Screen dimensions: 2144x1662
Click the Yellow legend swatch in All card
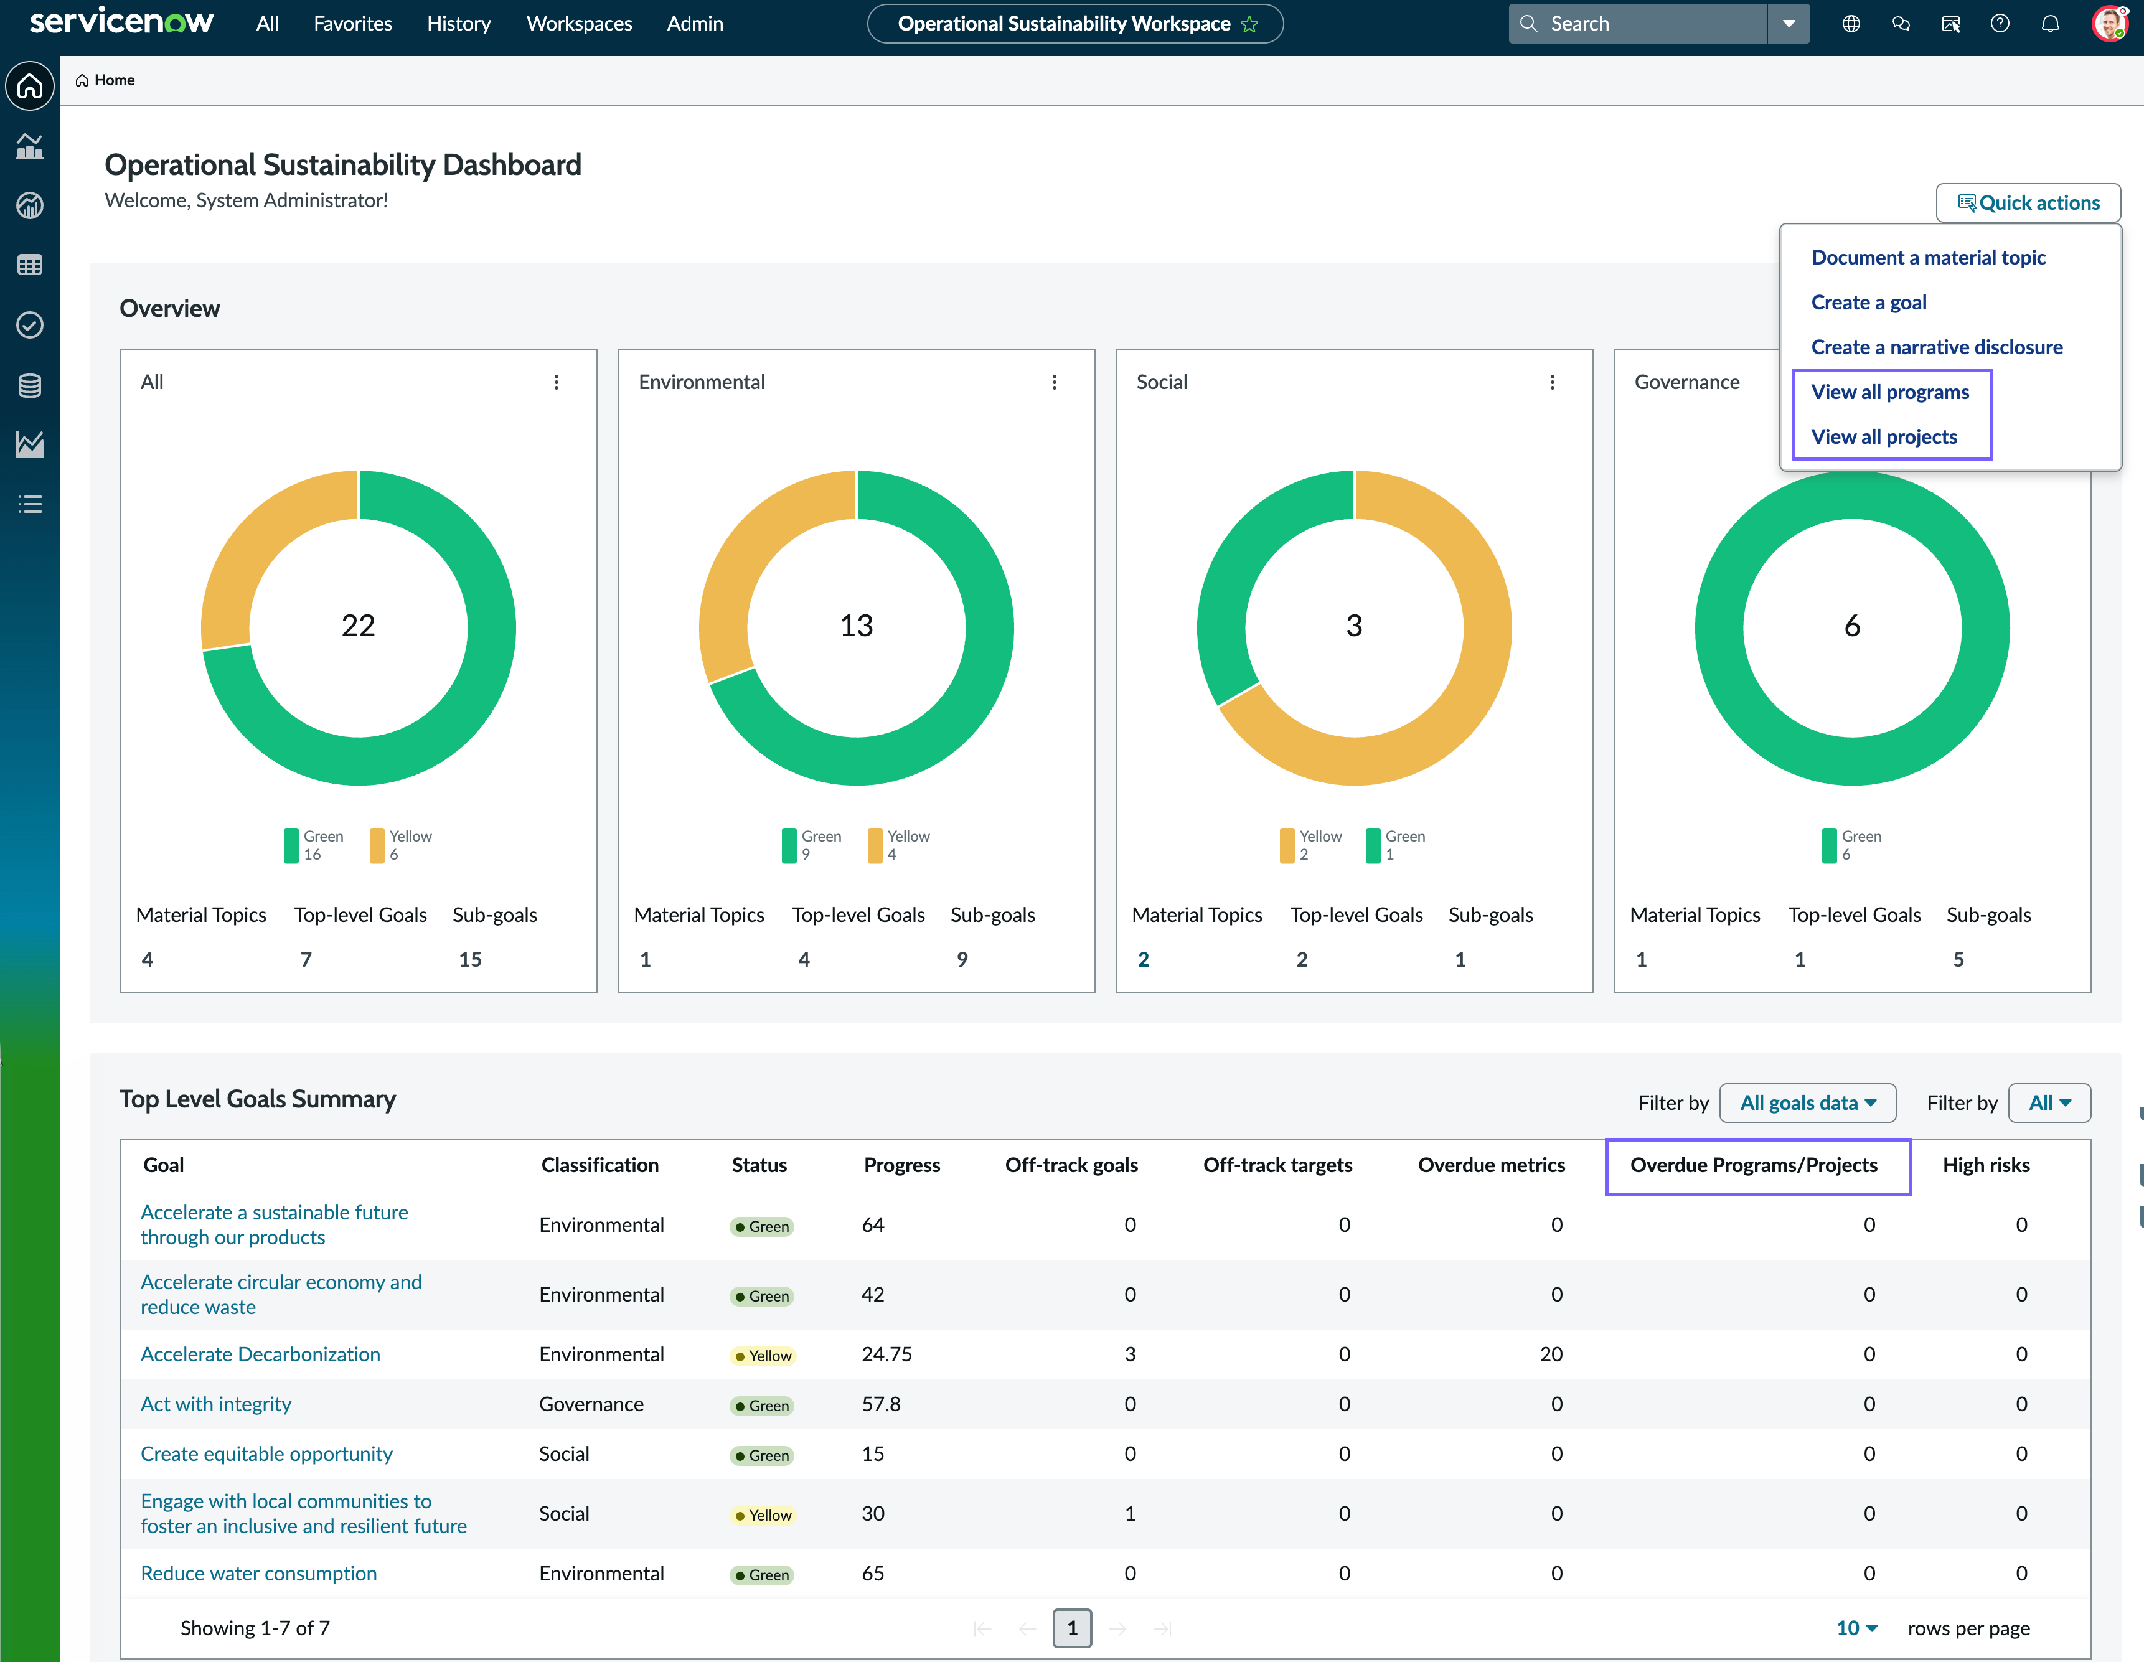[x=377, y=845]
